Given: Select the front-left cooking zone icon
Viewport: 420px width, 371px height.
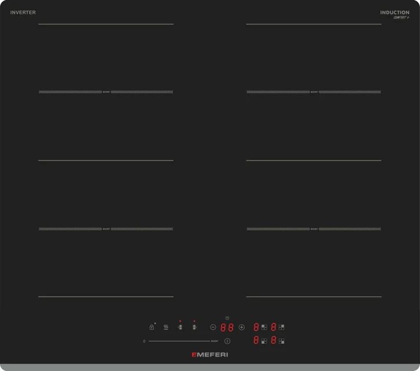Looking at the screenshot, I should (x=264, y=341).
